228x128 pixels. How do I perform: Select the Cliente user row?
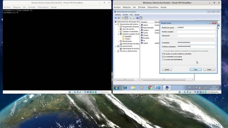coord(146,36)
